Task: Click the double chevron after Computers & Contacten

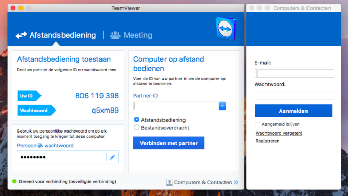Action: (x=236, y=182)
